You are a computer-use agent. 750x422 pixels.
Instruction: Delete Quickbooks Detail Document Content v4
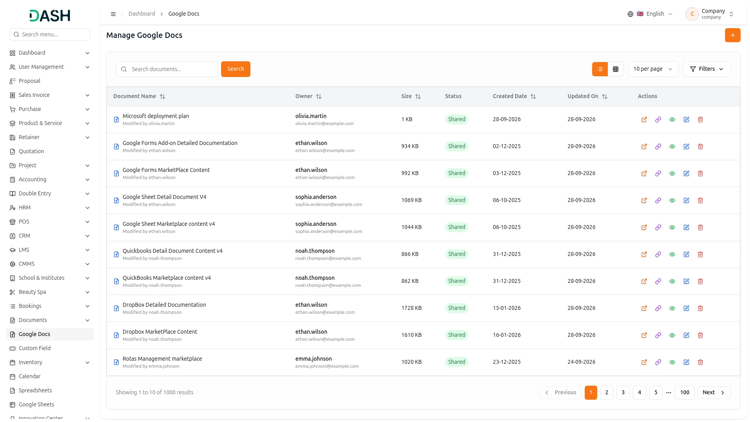(700, 254)
